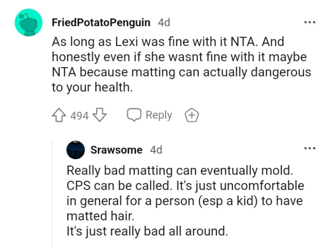Click the 'to your health.' line
The image size is (332, 247).
pos(92,87)
